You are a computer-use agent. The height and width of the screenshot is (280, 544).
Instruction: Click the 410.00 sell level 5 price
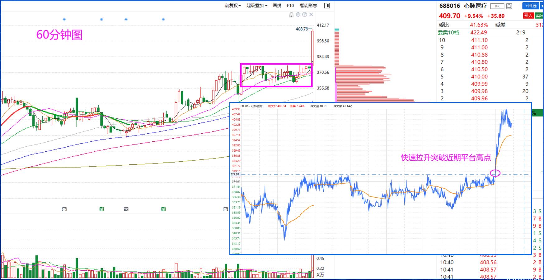coord(479,76)
